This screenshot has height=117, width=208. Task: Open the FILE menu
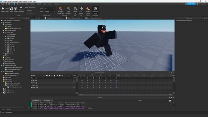coord(3,4)
